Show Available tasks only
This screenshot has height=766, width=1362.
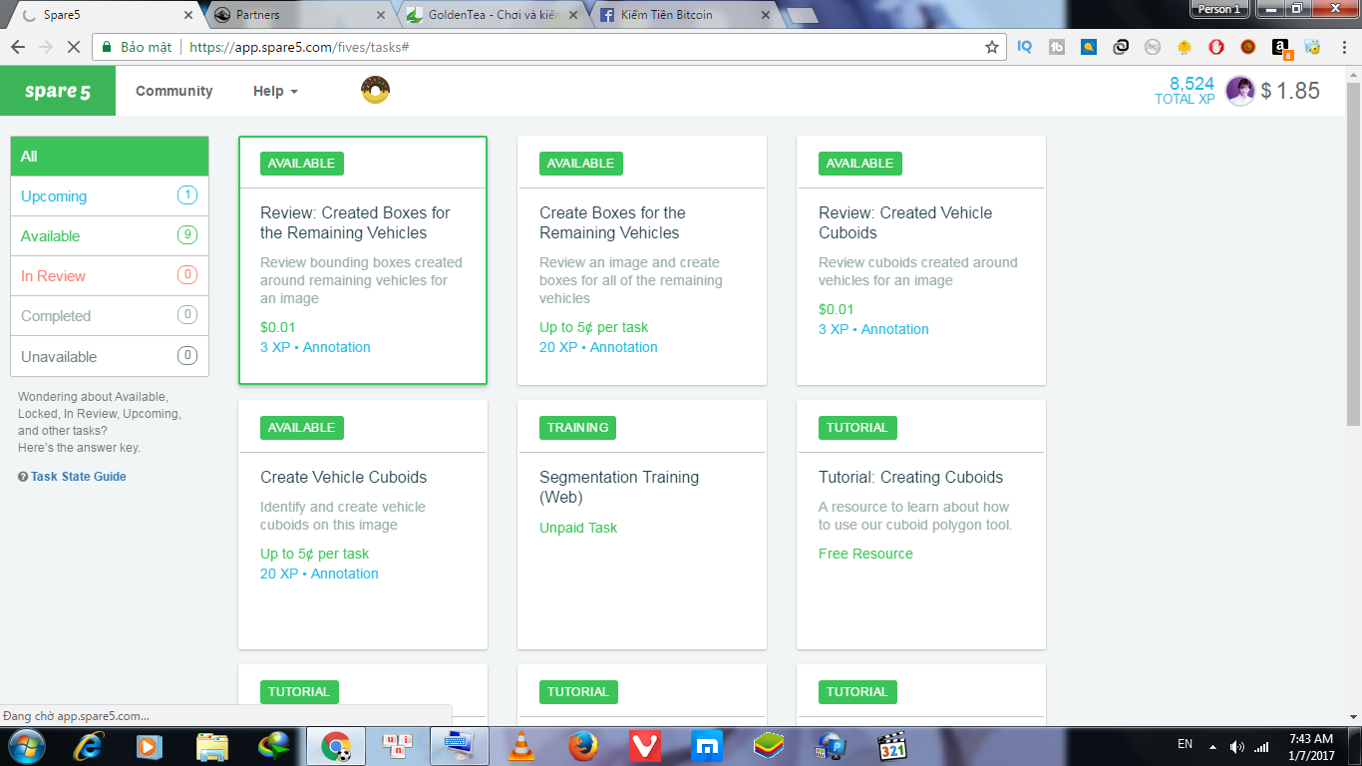click(x=110, y=236)
